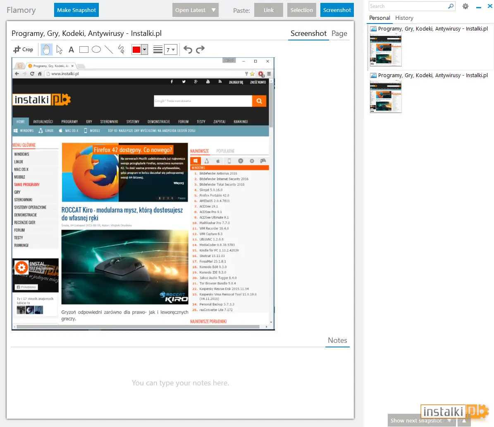Switch to the Screenshot tab

point(308,33)
